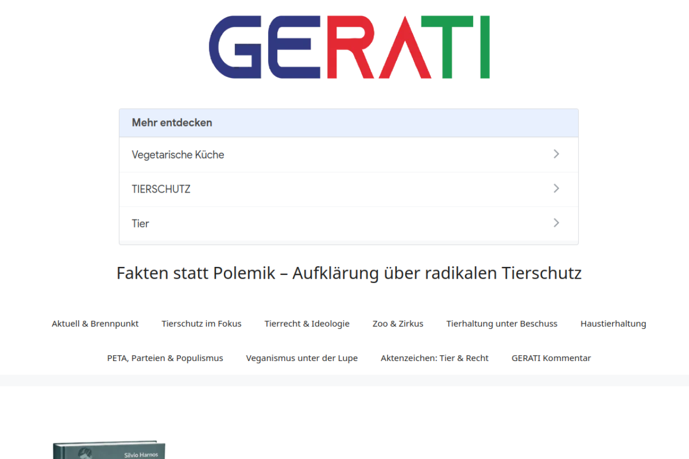Select Aktenzeichen: Tier & Recht
Image resolution: width=689 pixels, height=459 pixels.
tap(434, 358)
